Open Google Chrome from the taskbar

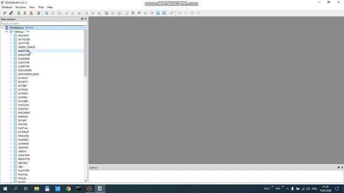pos(68,189)
